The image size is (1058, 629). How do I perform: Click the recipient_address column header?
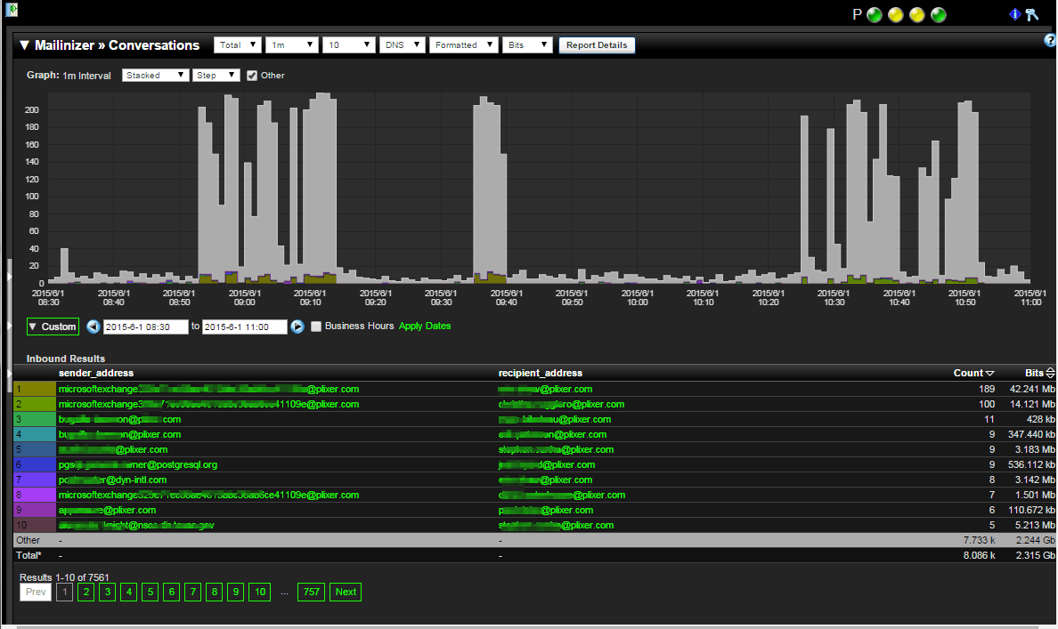click(x=540, y=373)
